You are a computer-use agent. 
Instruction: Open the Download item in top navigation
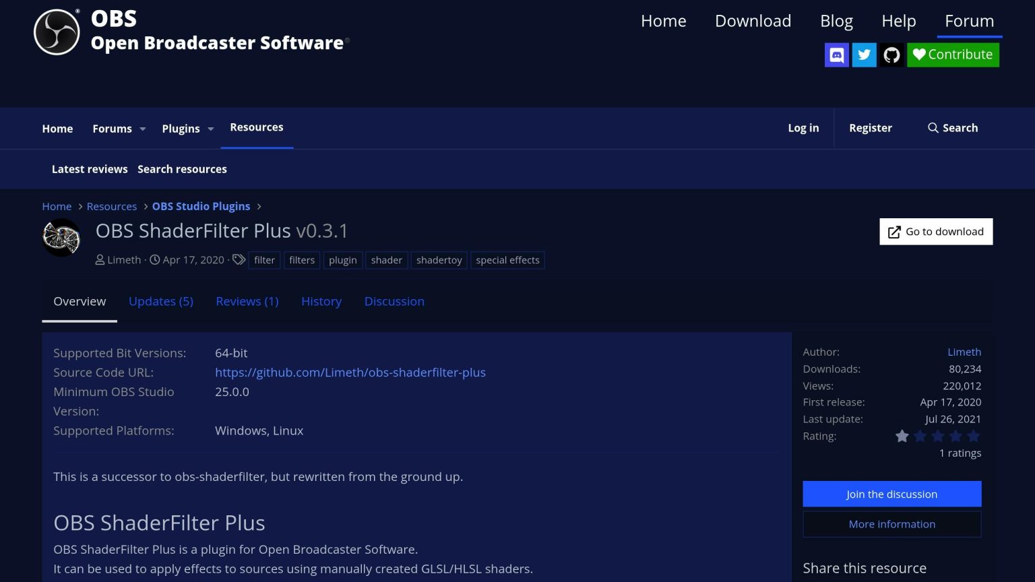coord(753,21)
